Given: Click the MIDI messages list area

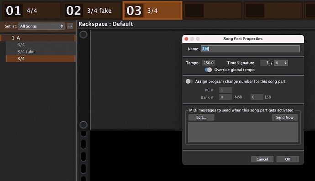Looking at the screenshot, I should 243,132.
